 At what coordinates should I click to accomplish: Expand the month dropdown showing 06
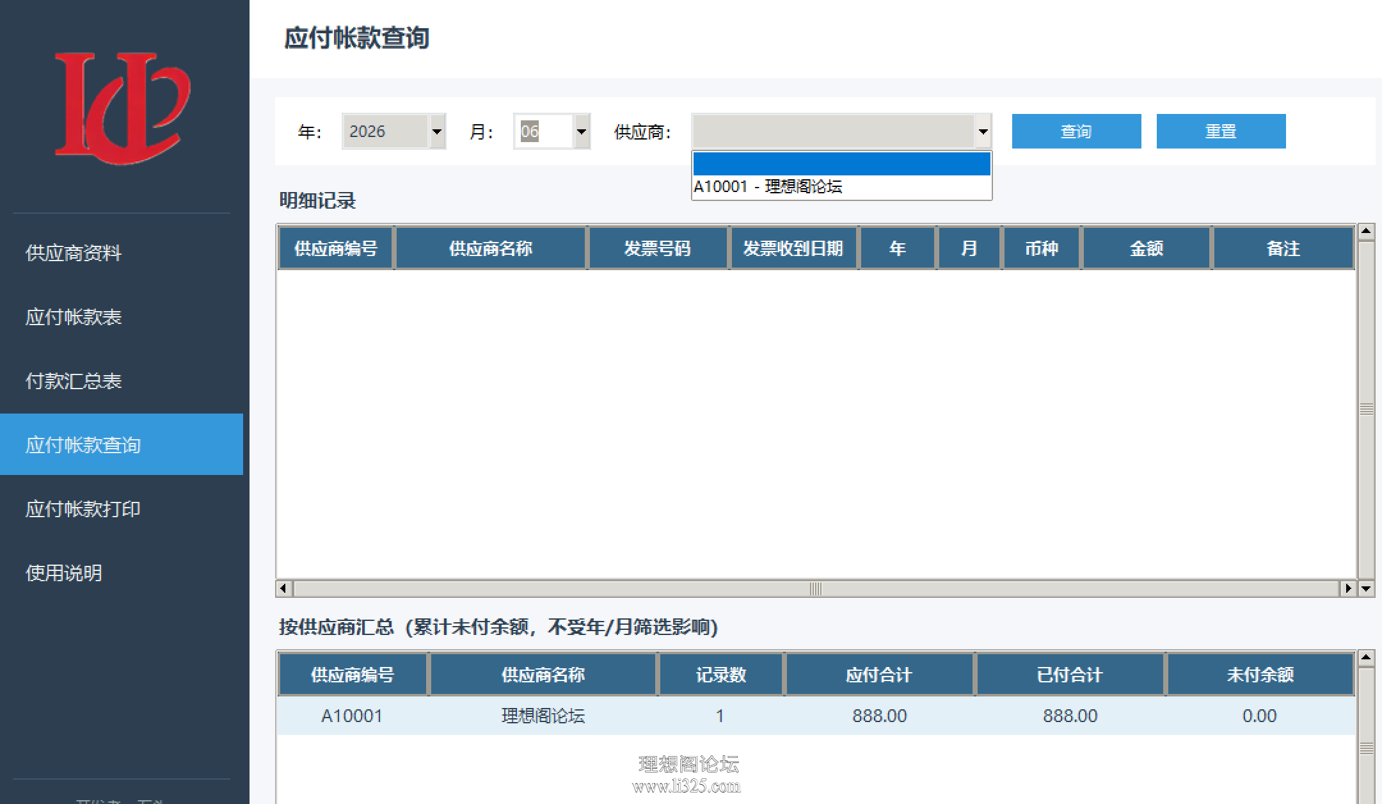[582, 131]
